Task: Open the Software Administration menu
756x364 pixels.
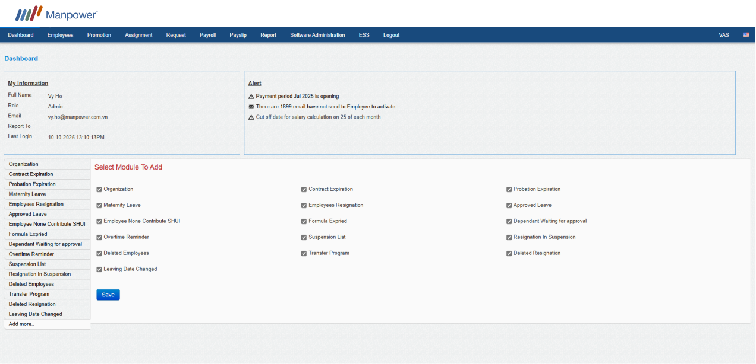Action: click(317, 35)
